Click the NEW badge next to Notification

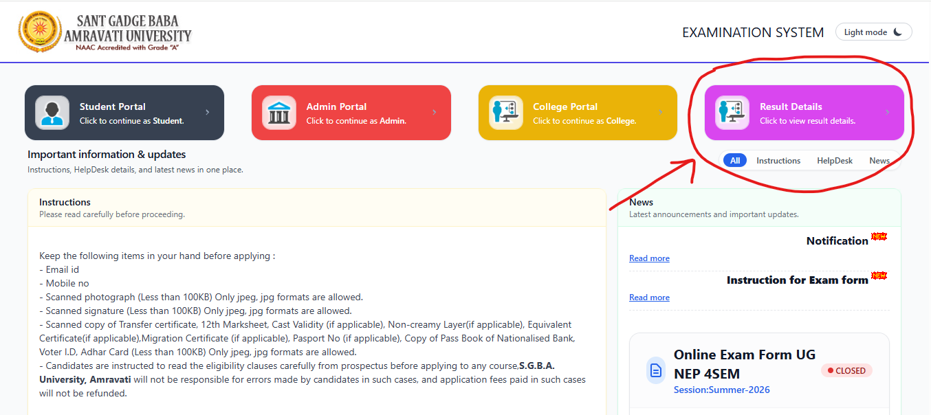(879, 236)
